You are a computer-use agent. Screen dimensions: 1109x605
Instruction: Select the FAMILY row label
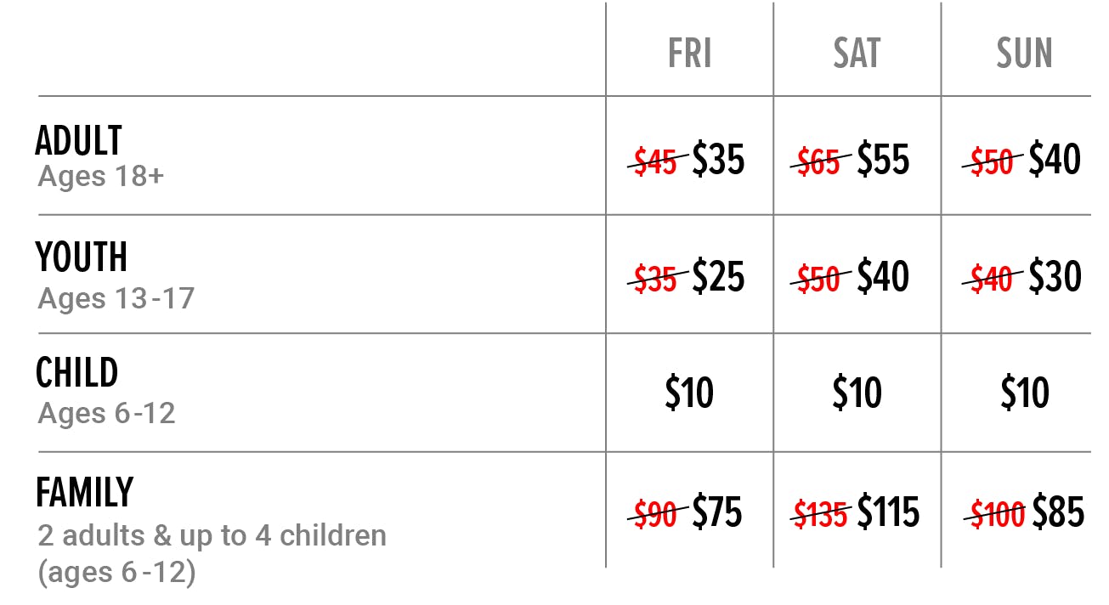pos(85,492)
